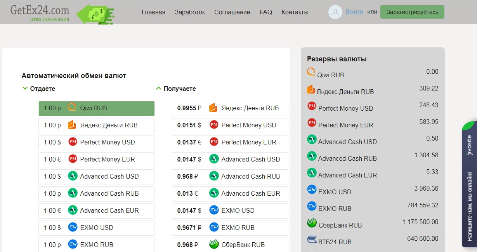Open the Jivosite online chat side tab
Viewport: 477px width, 252px height.
[x=469, y=184]
